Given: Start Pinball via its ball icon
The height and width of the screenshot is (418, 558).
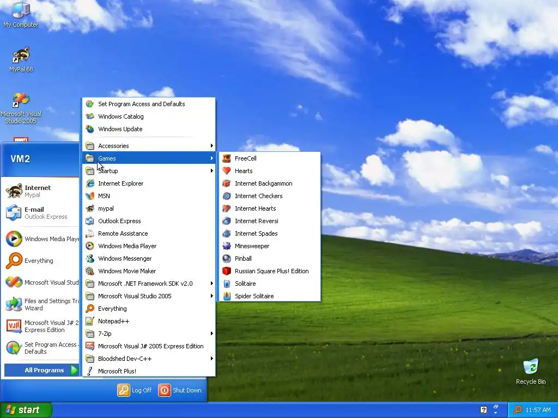Looking at the screenshot, I should (227, 259).
